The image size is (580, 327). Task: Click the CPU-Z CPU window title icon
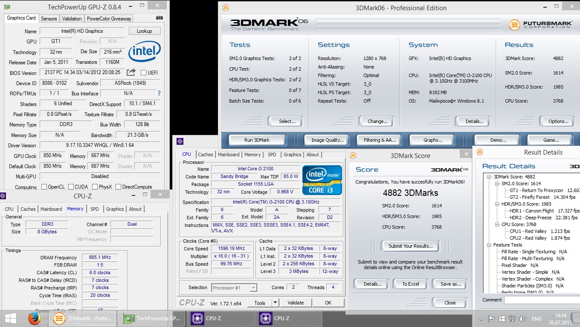180,141
